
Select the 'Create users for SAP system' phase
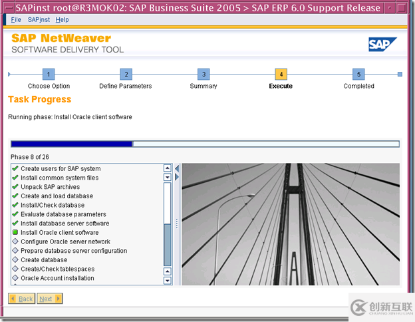click(x=61, y=169)
